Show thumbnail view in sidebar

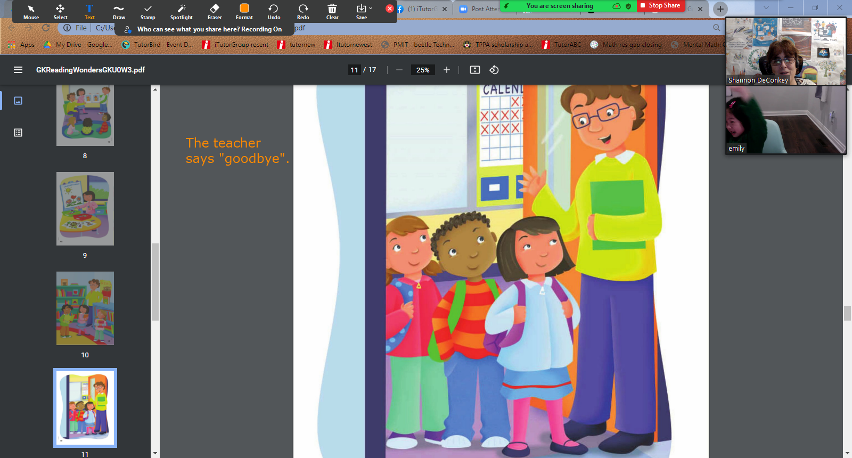(x=18, y=101)
